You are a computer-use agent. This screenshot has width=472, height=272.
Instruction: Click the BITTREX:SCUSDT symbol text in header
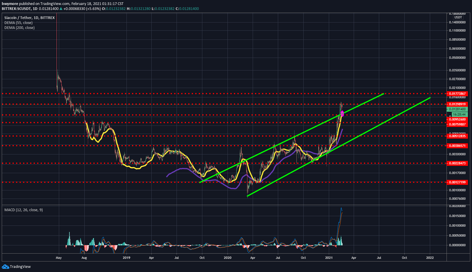(x=16, y=9)
